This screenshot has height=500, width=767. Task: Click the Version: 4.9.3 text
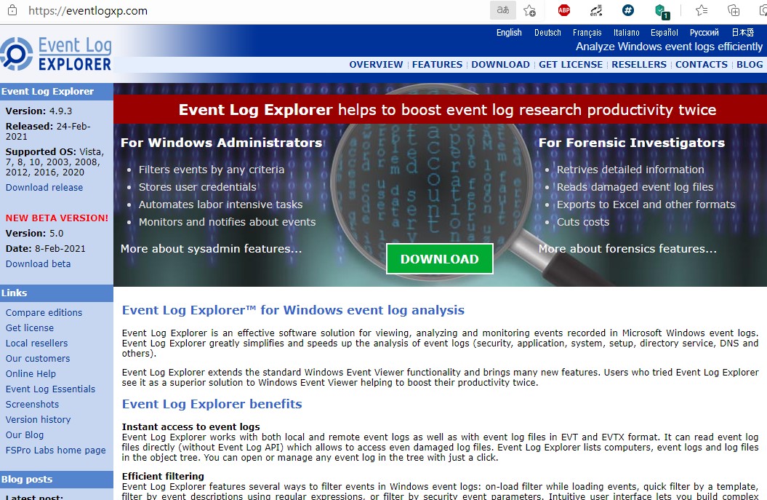(39, 111)
